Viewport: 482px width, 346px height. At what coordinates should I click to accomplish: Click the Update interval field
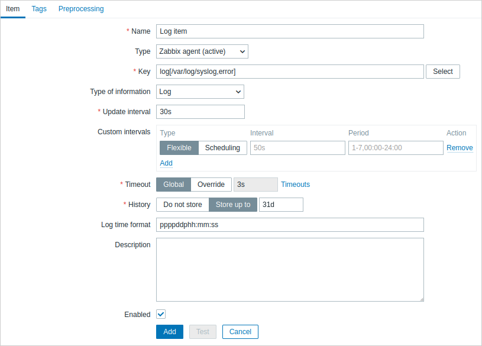(200, 112)
